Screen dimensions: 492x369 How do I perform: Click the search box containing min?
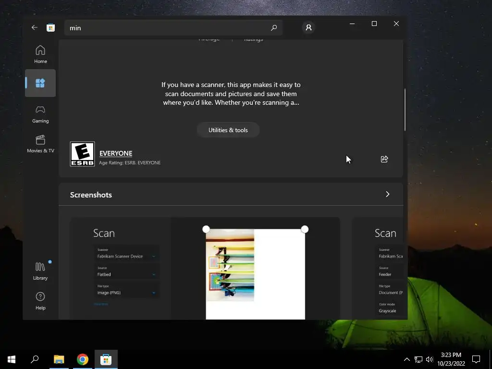173,27
